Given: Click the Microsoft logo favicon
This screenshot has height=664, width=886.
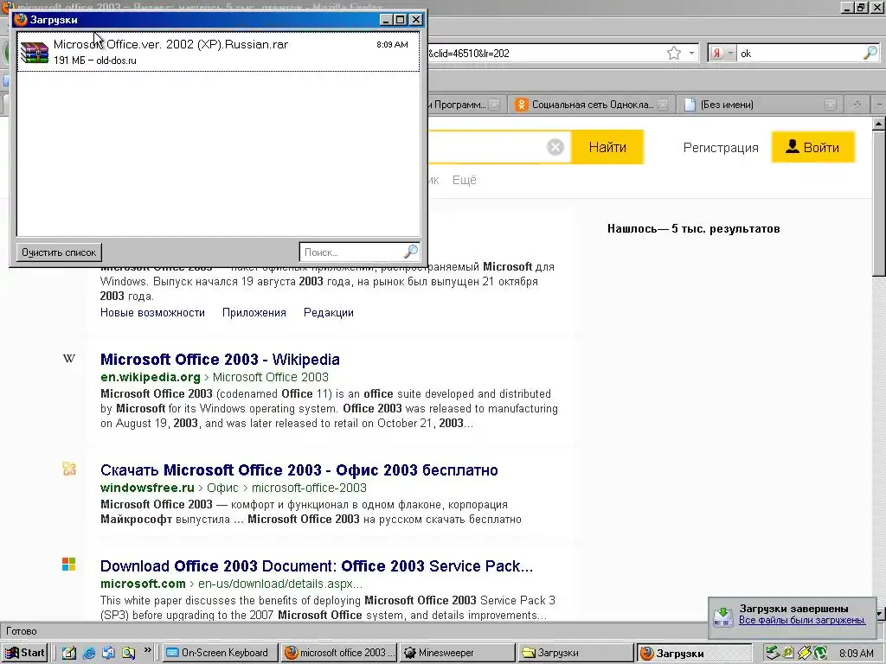Looking at the screenshot, I should click(x=69, y=565).
